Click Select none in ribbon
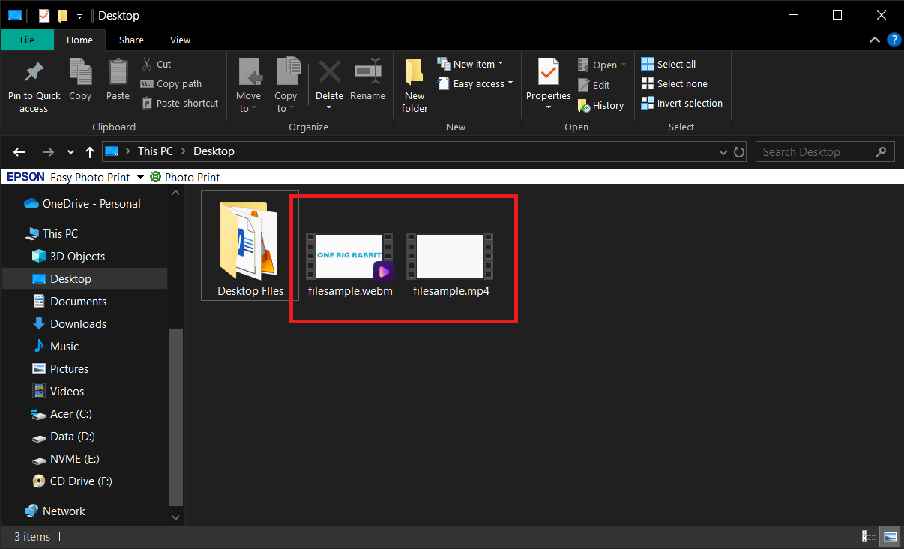The height and width of the screenshot is (549, 904). coord(675,84)
